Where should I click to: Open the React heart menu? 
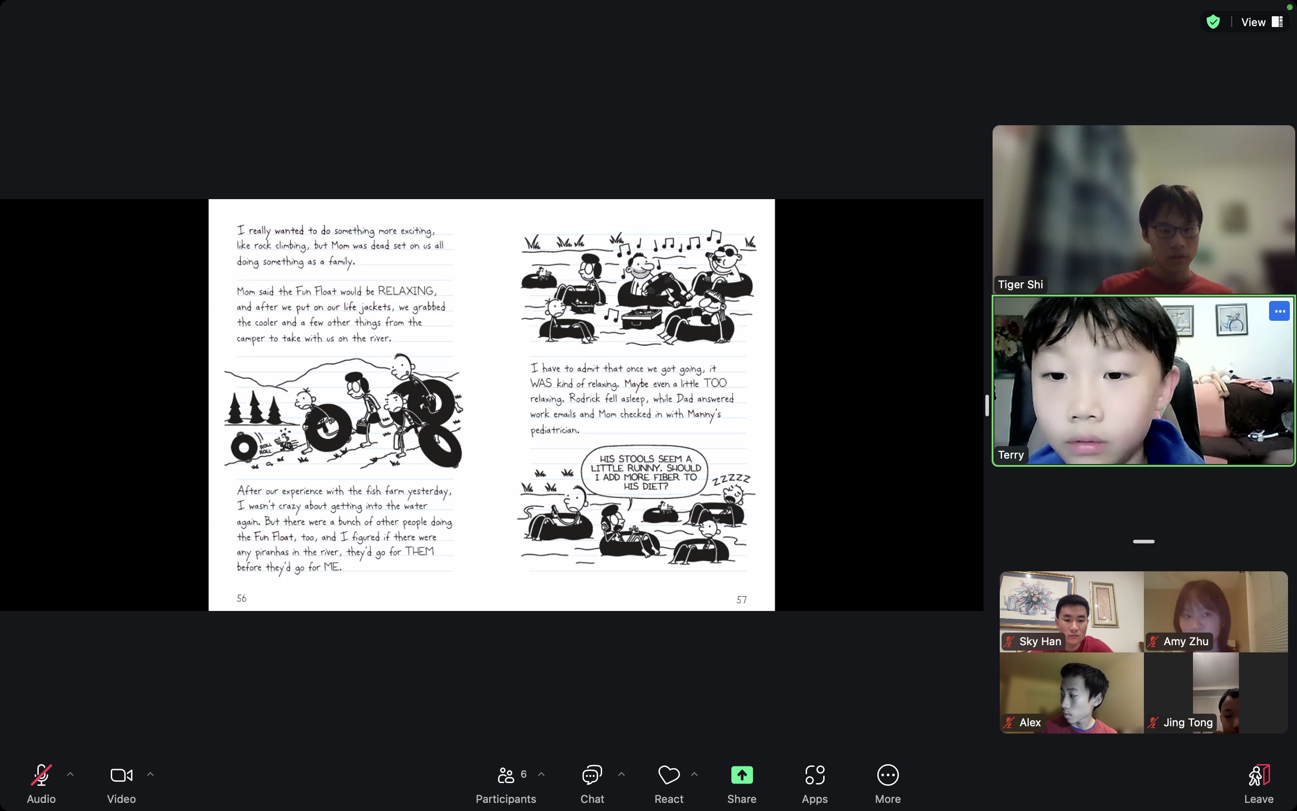click(669, 784)
